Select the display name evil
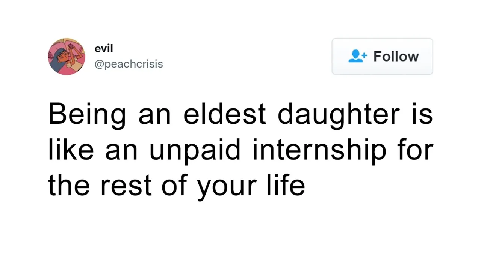Viewport: 481px width, 270px height. 104,49
